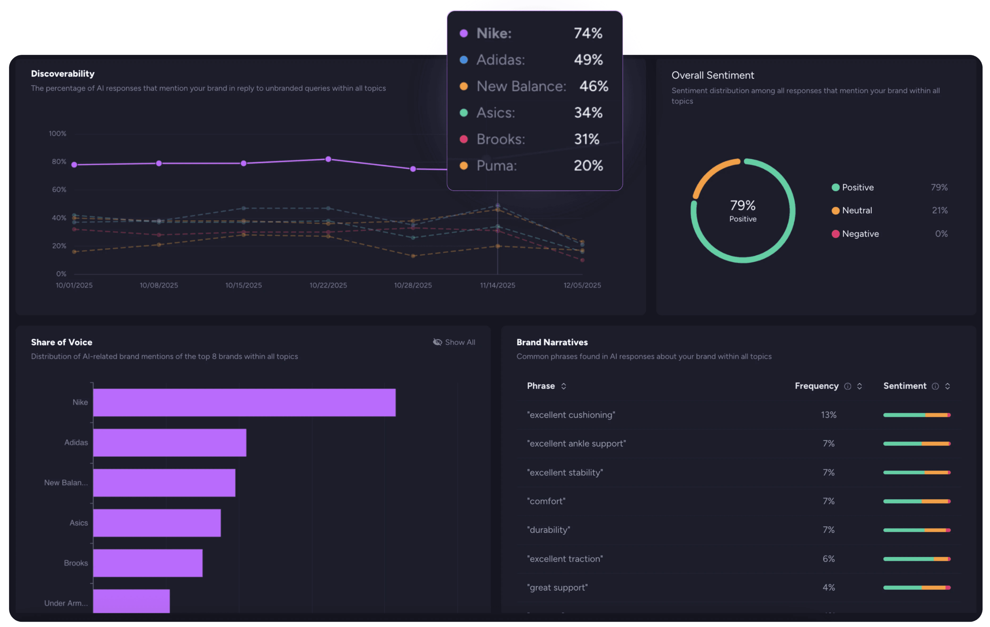This screenshot has width=990, height=627.
Task: Click the sentiment bar for "excellent cushioning"
Action: pyautogui.click(x=917, y=415)
